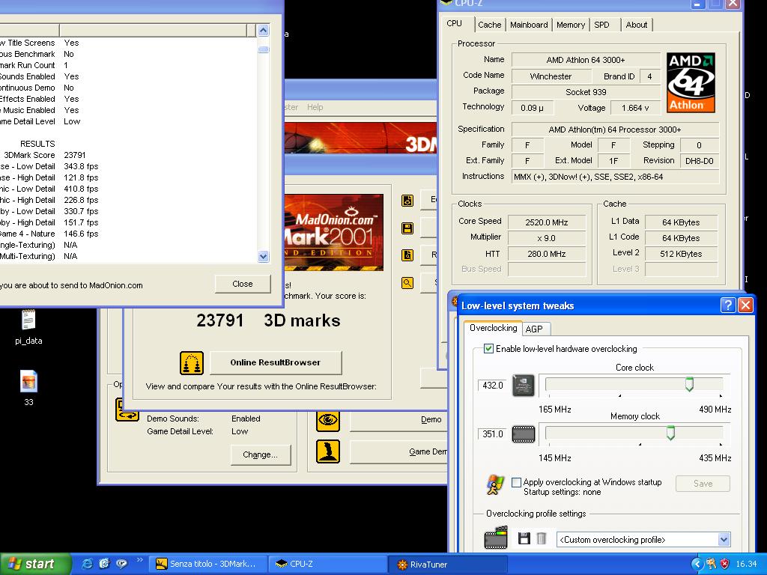This screenshot has height=575, width=767.
Task: Click the Online ResultBrowser trees icon
Action: (191, 363)
